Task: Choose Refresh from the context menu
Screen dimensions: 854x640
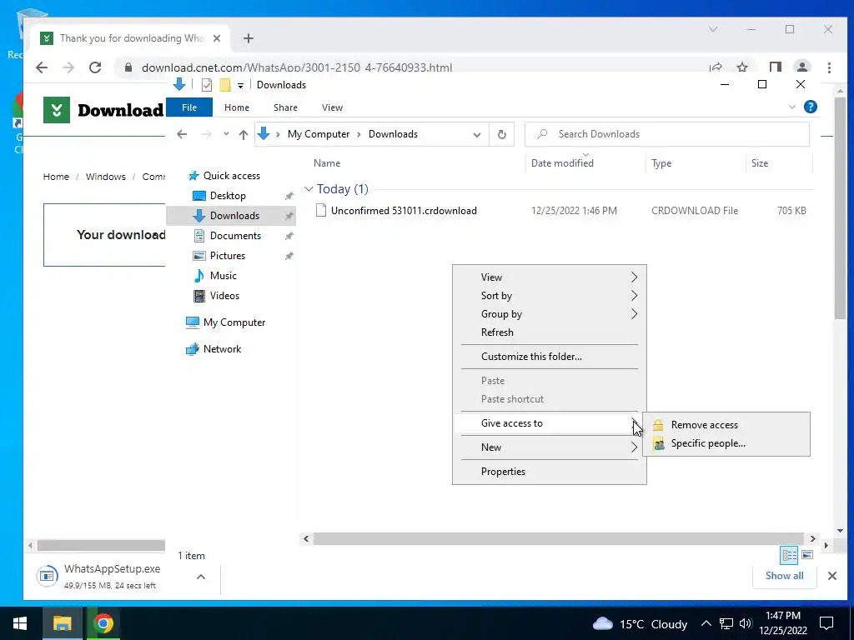Action: pyautogui.click(x=549, y=332)
